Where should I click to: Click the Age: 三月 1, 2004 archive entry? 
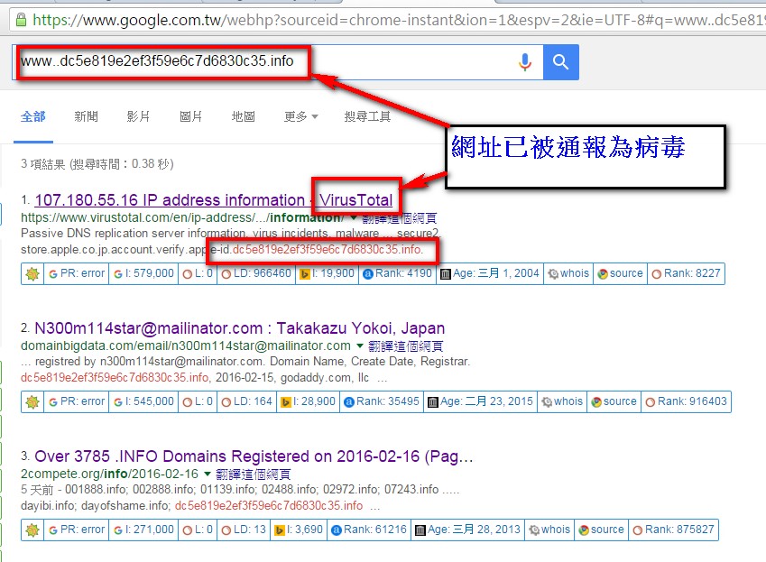[x=490, y=273]
